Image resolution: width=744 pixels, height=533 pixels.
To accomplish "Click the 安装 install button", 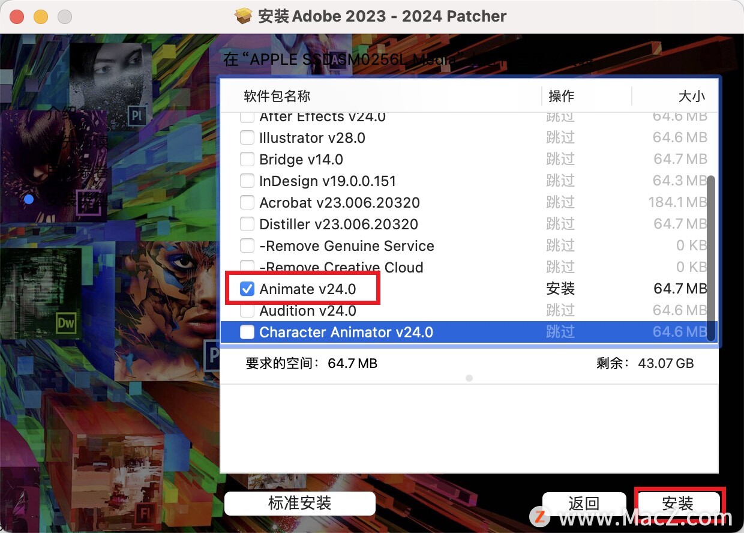I will [678, 504].
